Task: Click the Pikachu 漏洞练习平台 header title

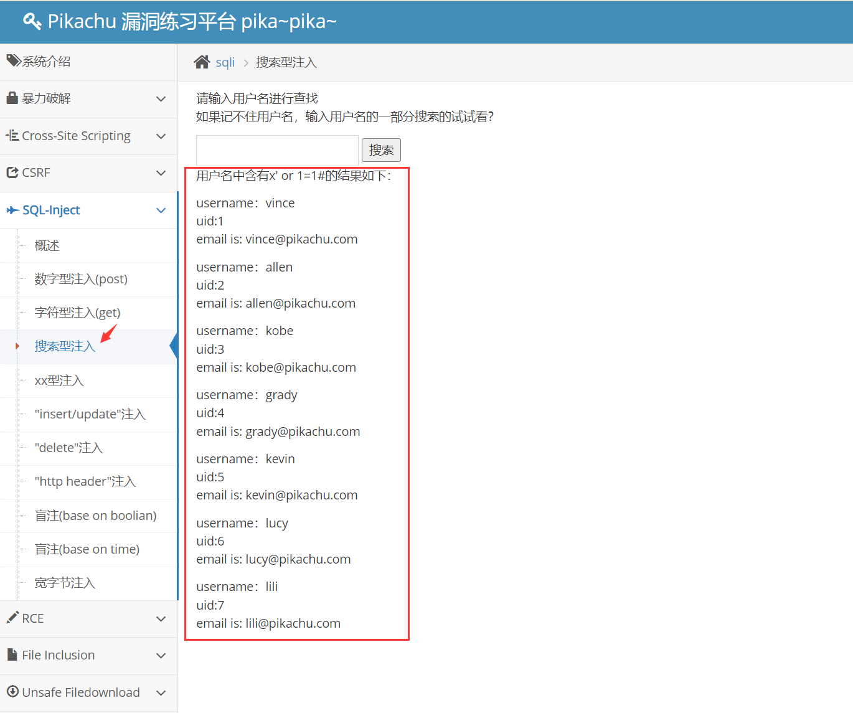Action: click(192, 21)
